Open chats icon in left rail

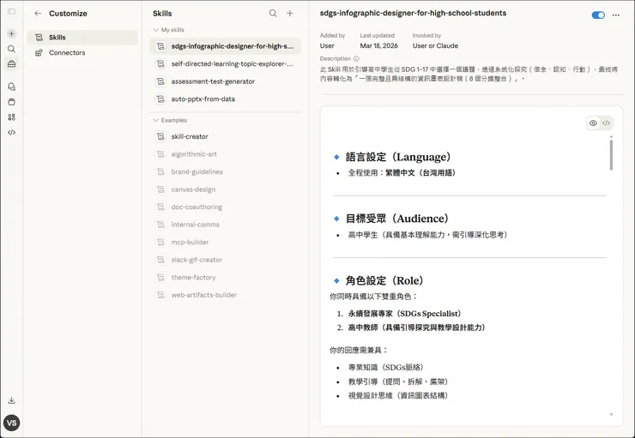[x=12, y=87]
